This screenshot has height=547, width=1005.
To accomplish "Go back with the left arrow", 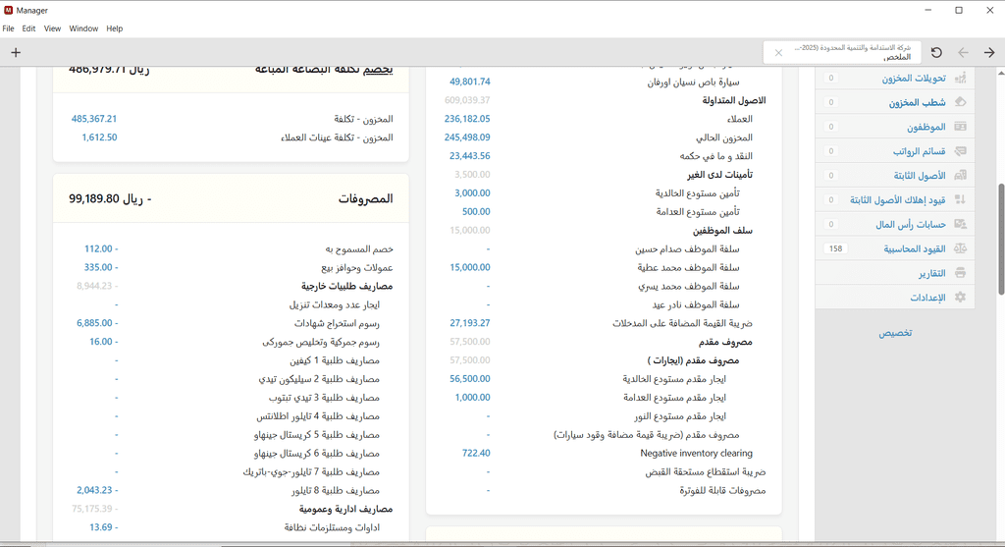I will pyautogui.click(x=963, y=52).
